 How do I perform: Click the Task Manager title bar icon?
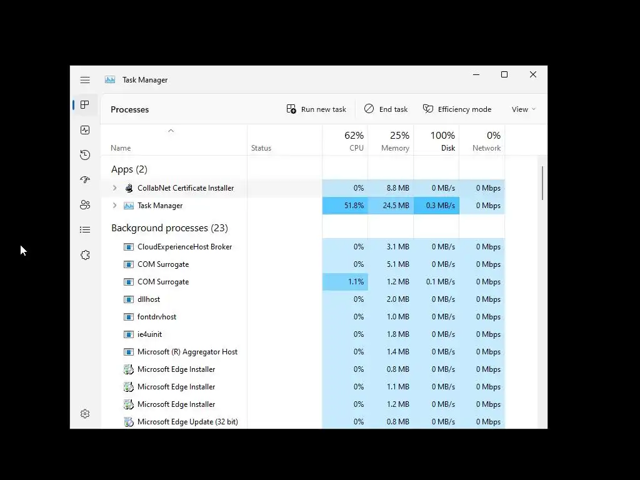[110, 79]
